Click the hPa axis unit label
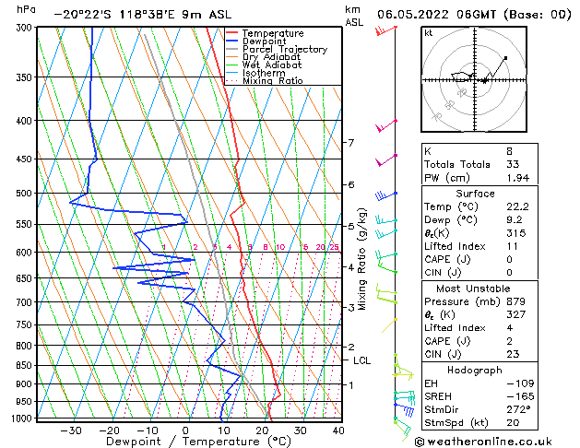 tap(26, 9)
